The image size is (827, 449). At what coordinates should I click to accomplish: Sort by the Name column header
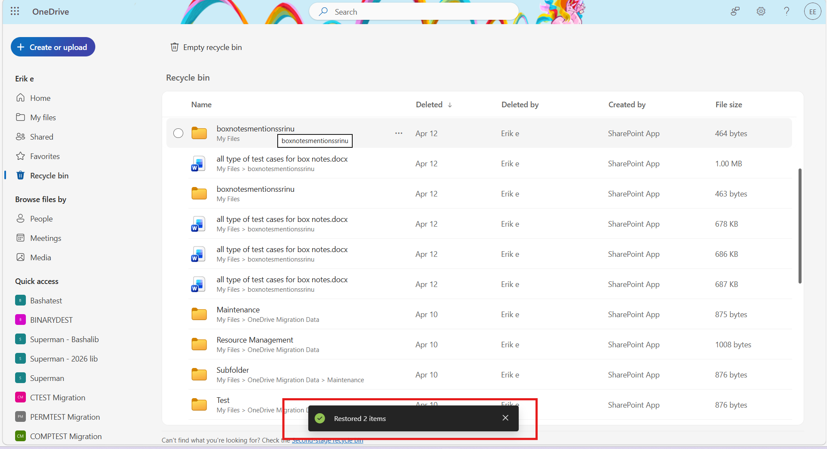click(x=201, y=105)
